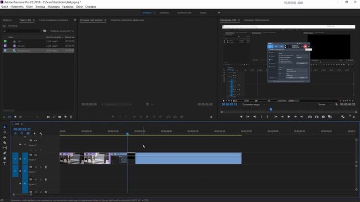Image resolution: width=360 pixels, height=202 pixels.
Task: Select the Ripple Edit tool
Action: click(x=4, y=137)
